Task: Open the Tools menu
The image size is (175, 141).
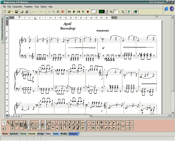Action: (37, 7)
